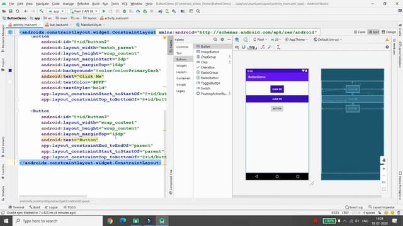Viewport: 403px width, 226px height.
Task: Switch to Split view mode
Action: click(x=373, y=32)
